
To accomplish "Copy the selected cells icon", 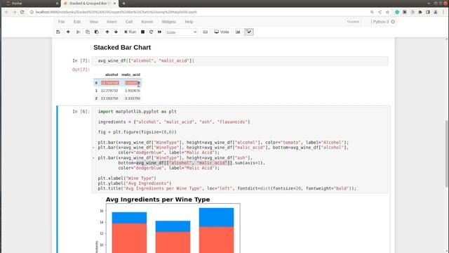I will 87,32.
